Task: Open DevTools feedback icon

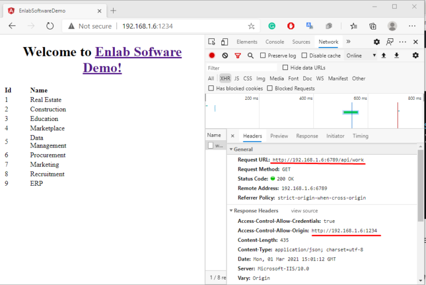Action: point(389,42)
